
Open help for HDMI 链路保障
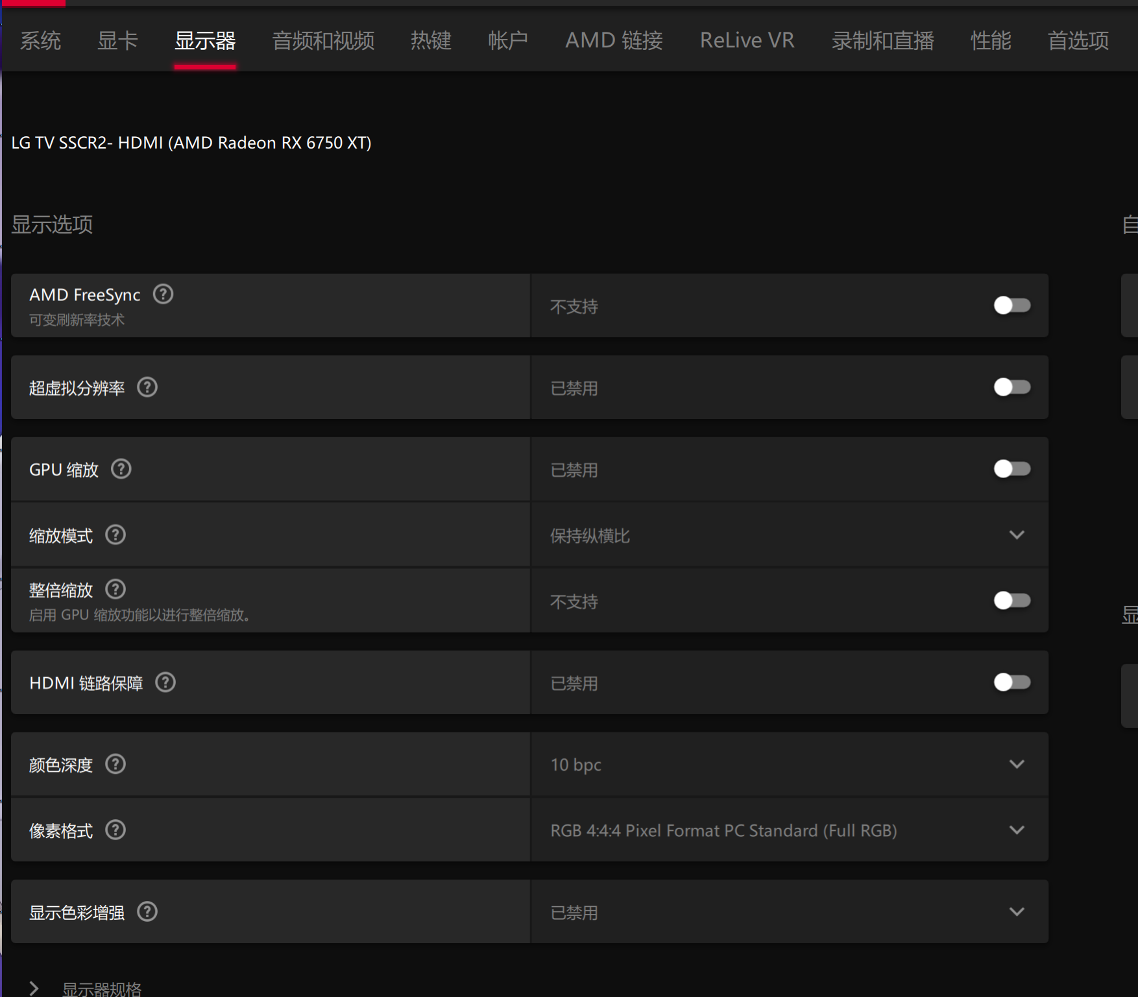(x=165, y=682)
